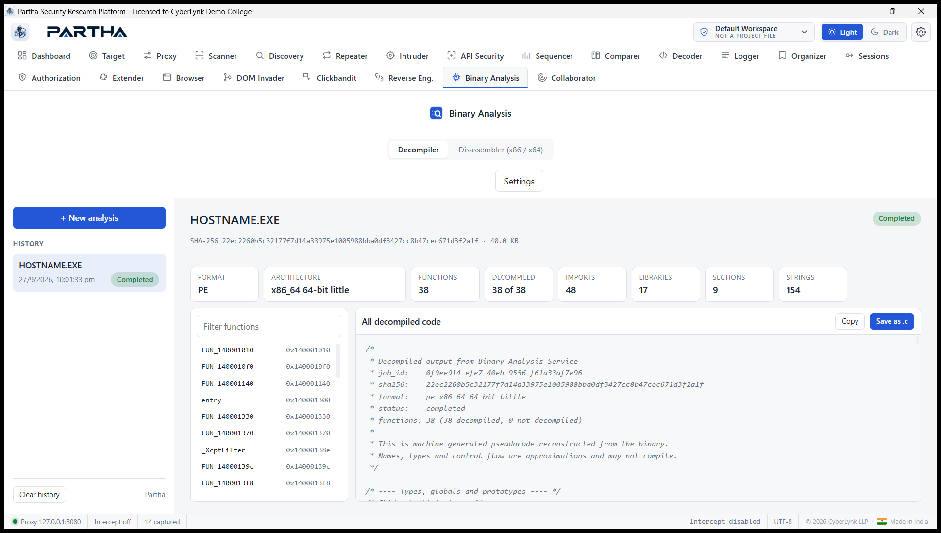
Task: Select function FUN_140001370
Action: pos(266,433)
